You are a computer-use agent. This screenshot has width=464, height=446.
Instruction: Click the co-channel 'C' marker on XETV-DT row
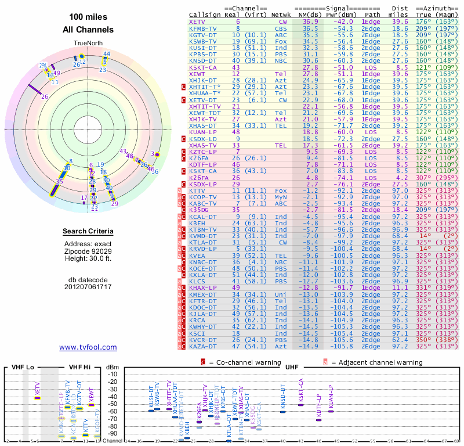coord(183,100)
